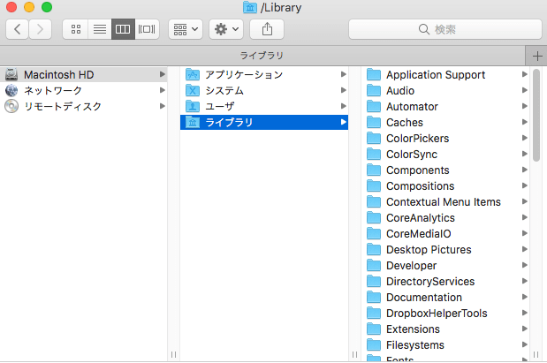Open Compositions folder icon
547x363 pixels.
pos(374,185)
